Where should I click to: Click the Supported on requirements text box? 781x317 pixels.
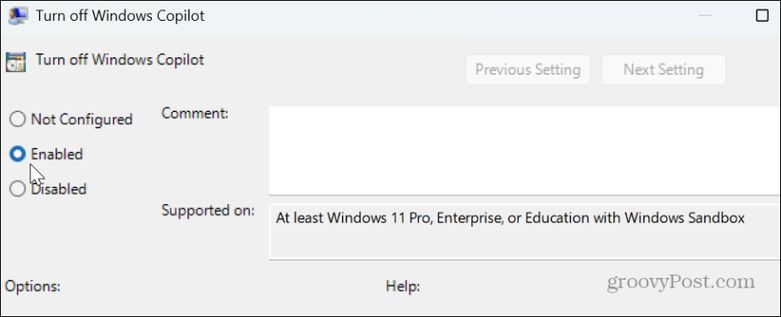[x=525, y=231]
